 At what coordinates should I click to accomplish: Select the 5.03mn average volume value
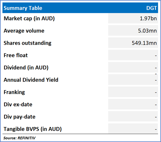(148, 31)
